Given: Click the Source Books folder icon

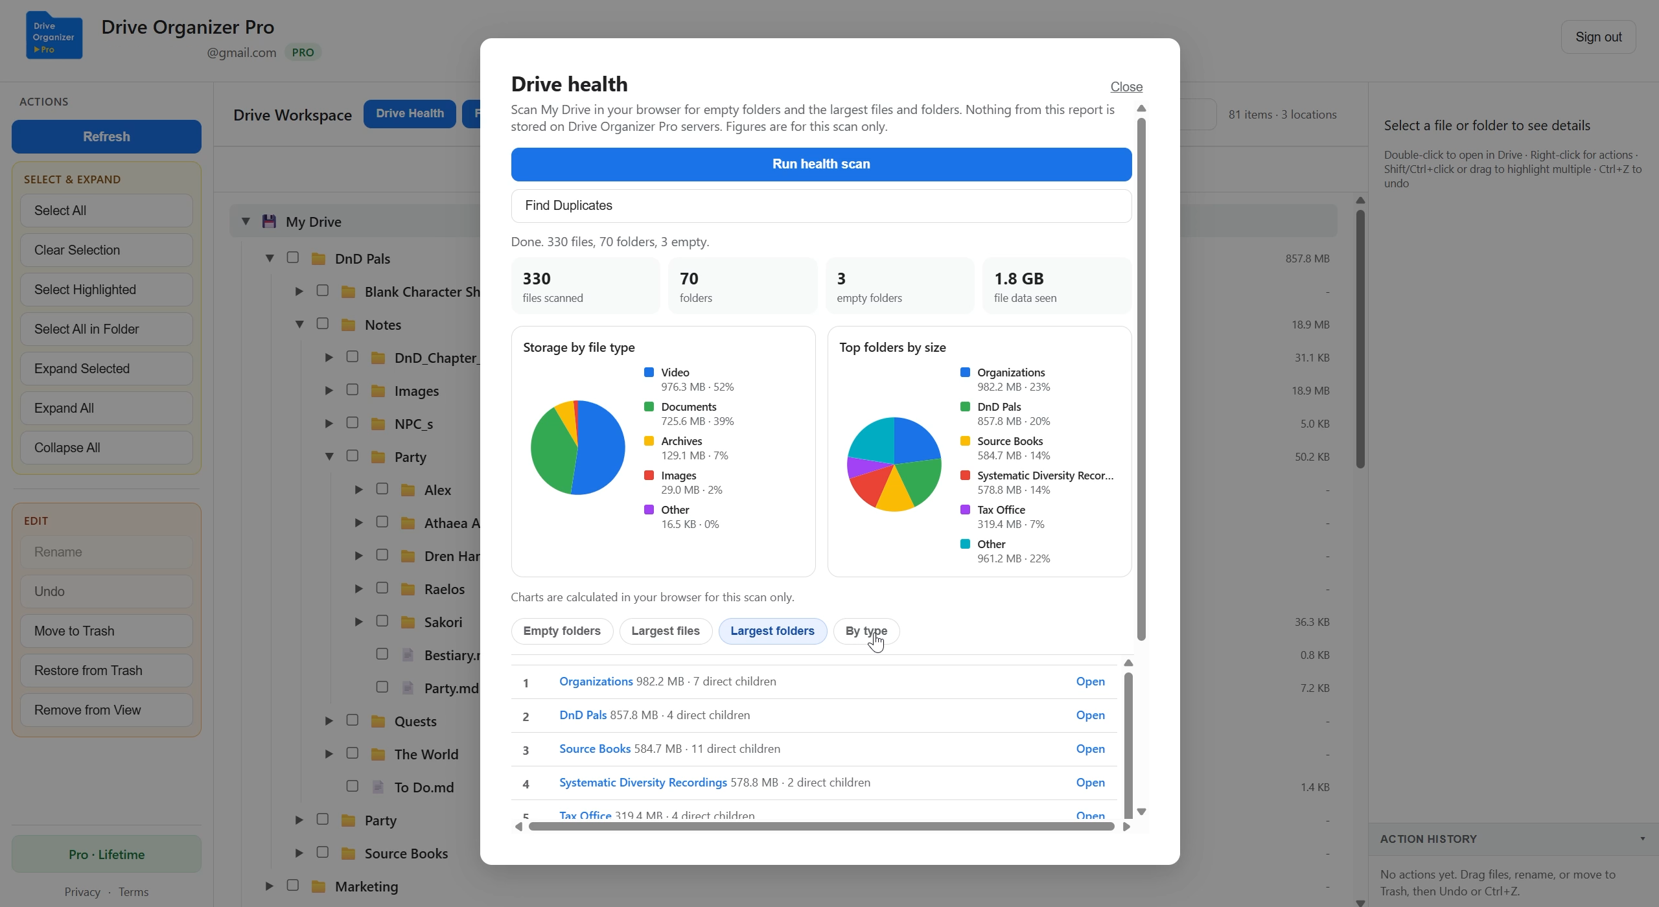Looking at the screenshot, I should coord(348,853).
